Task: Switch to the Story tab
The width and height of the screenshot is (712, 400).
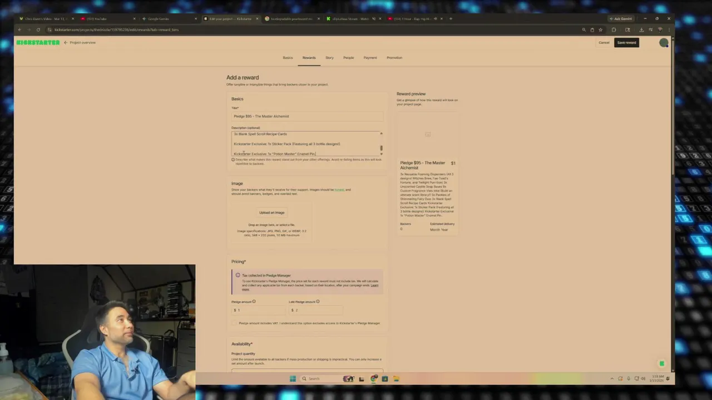Action: [x=329, y=58]
